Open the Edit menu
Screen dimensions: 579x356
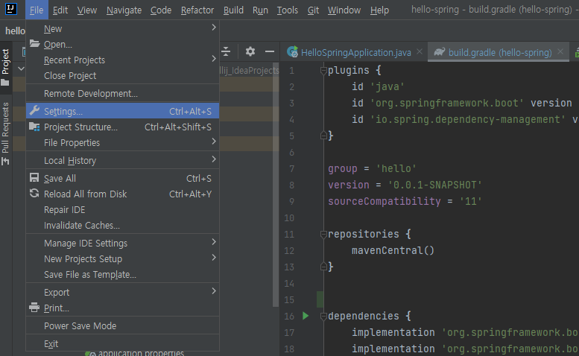tap(60, 10)
